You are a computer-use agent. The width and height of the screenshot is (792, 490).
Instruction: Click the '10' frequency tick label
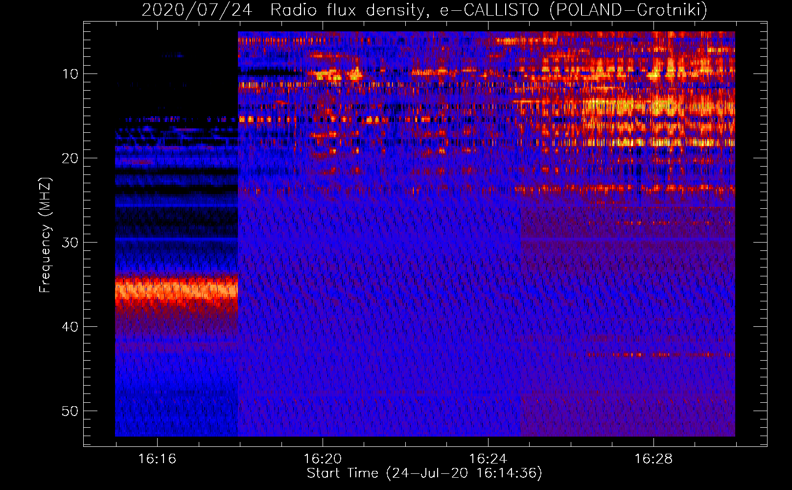tap(70, 74)
